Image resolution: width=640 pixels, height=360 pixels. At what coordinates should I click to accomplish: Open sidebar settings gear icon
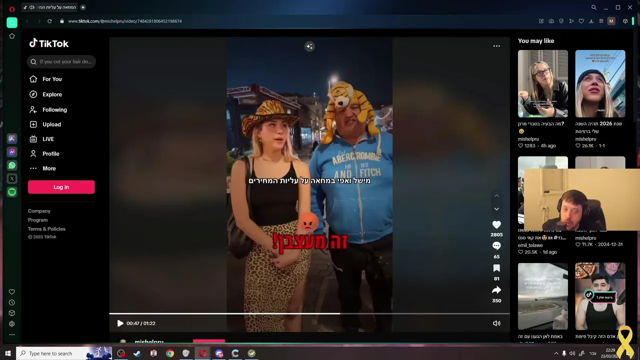click(12, 324)
